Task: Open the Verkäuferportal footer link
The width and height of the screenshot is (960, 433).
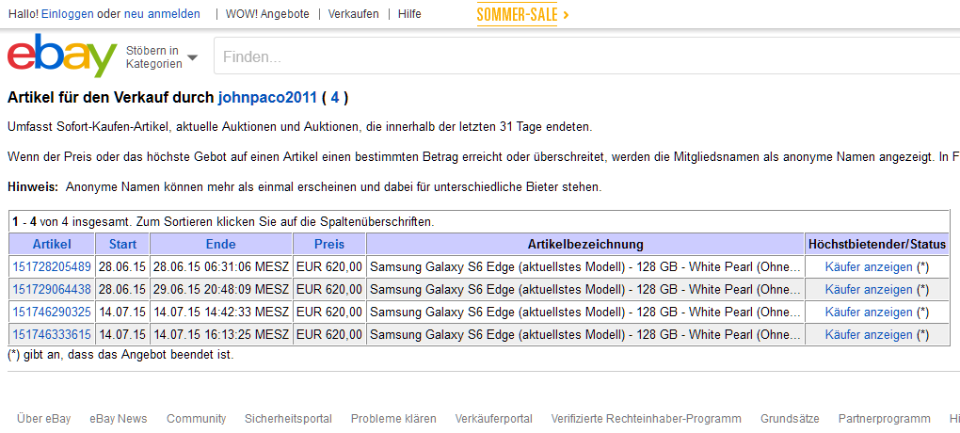Action: click(x=493, y=419)
